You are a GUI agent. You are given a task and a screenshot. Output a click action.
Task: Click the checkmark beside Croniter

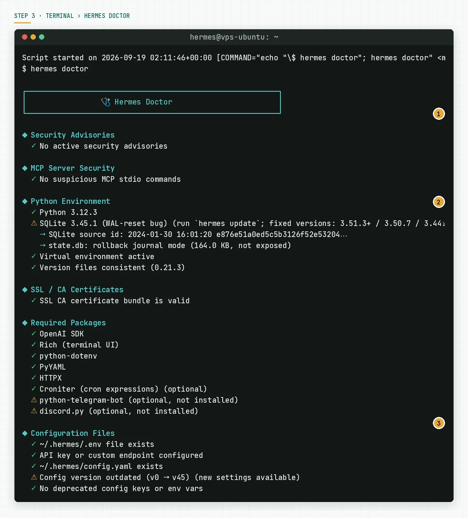click(34, 389)
